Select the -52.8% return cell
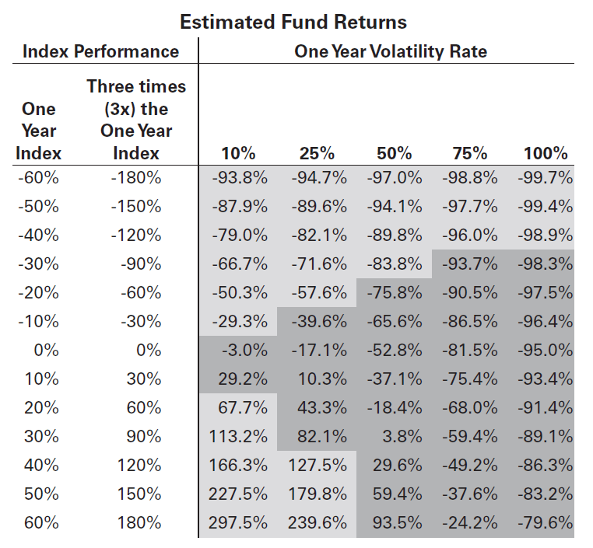The image size is (593, 548). pyautogui.click(x=394, y=350)
